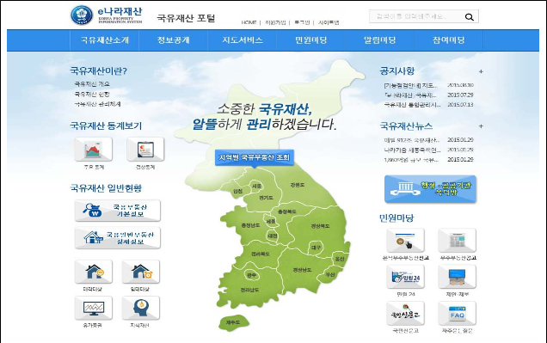
Task: Open the 결산통계 report icon
Action: click(x=145, y=150)
